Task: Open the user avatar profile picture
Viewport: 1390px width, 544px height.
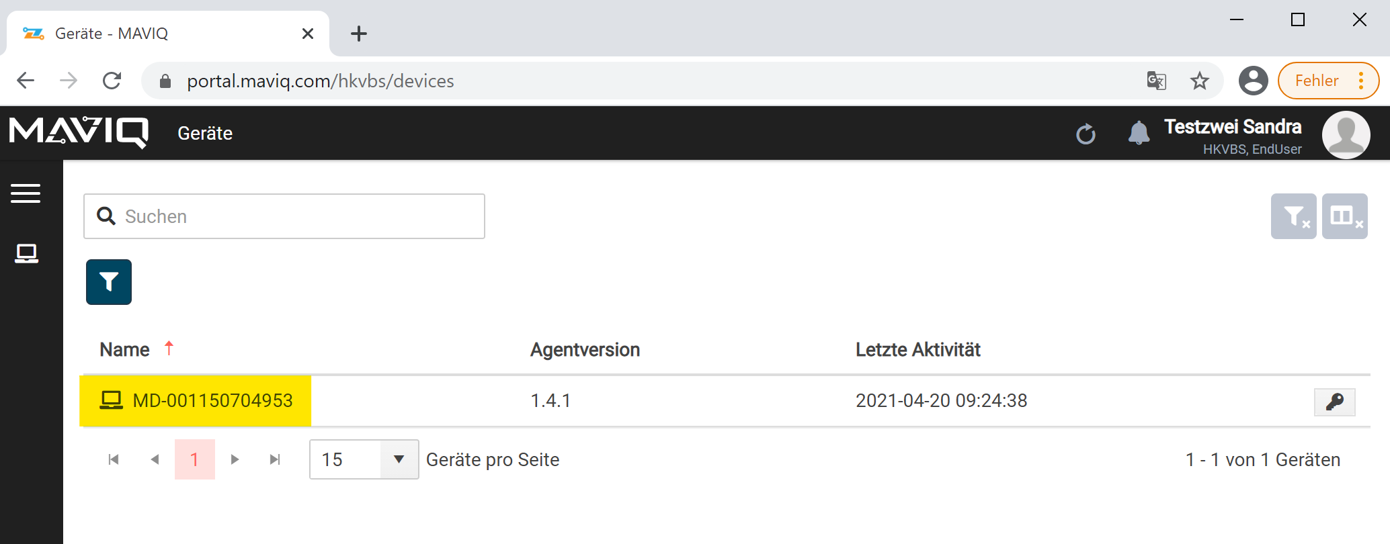Action: [1346, 134]
